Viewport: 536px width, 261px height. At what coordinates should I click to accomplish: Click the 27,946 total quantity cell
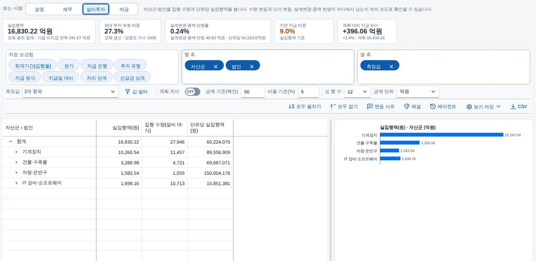click(165, 142)
